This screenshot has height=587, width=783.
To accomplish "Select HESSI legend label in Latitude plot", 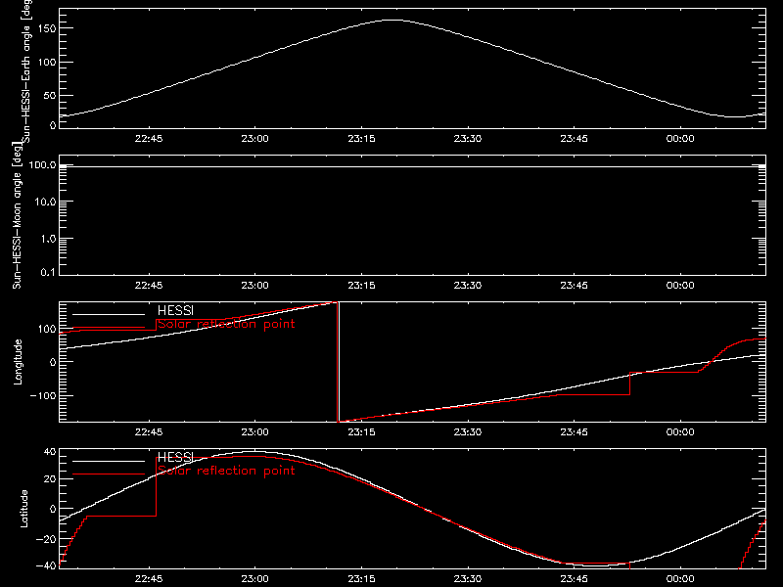I will tap(175, 457).
